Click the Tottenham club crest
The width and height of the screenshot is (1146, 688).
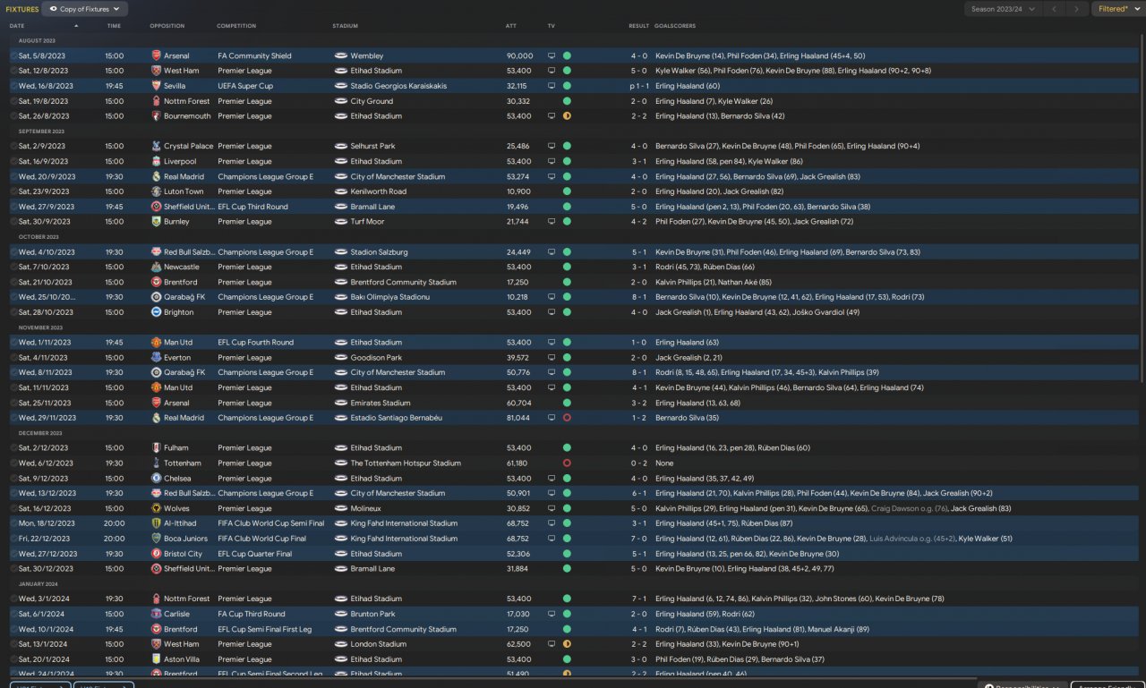pyautogui.click(x=157, y=463)
